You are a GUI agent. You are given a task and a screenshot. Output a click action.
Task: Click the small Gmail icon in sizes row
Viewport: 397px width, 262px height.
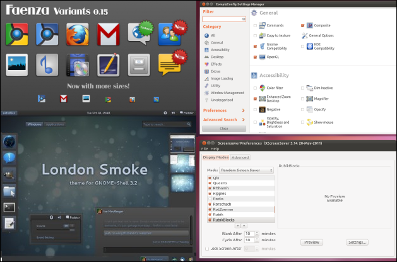point(64,98)
